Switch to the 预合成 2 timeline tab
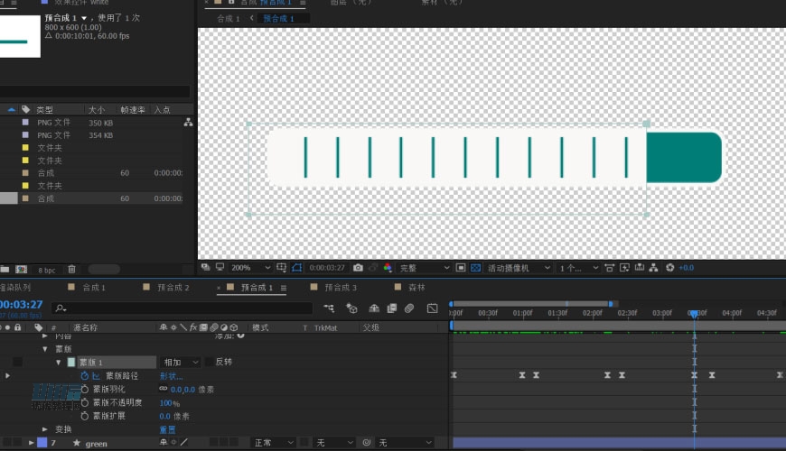 point(173,288)
